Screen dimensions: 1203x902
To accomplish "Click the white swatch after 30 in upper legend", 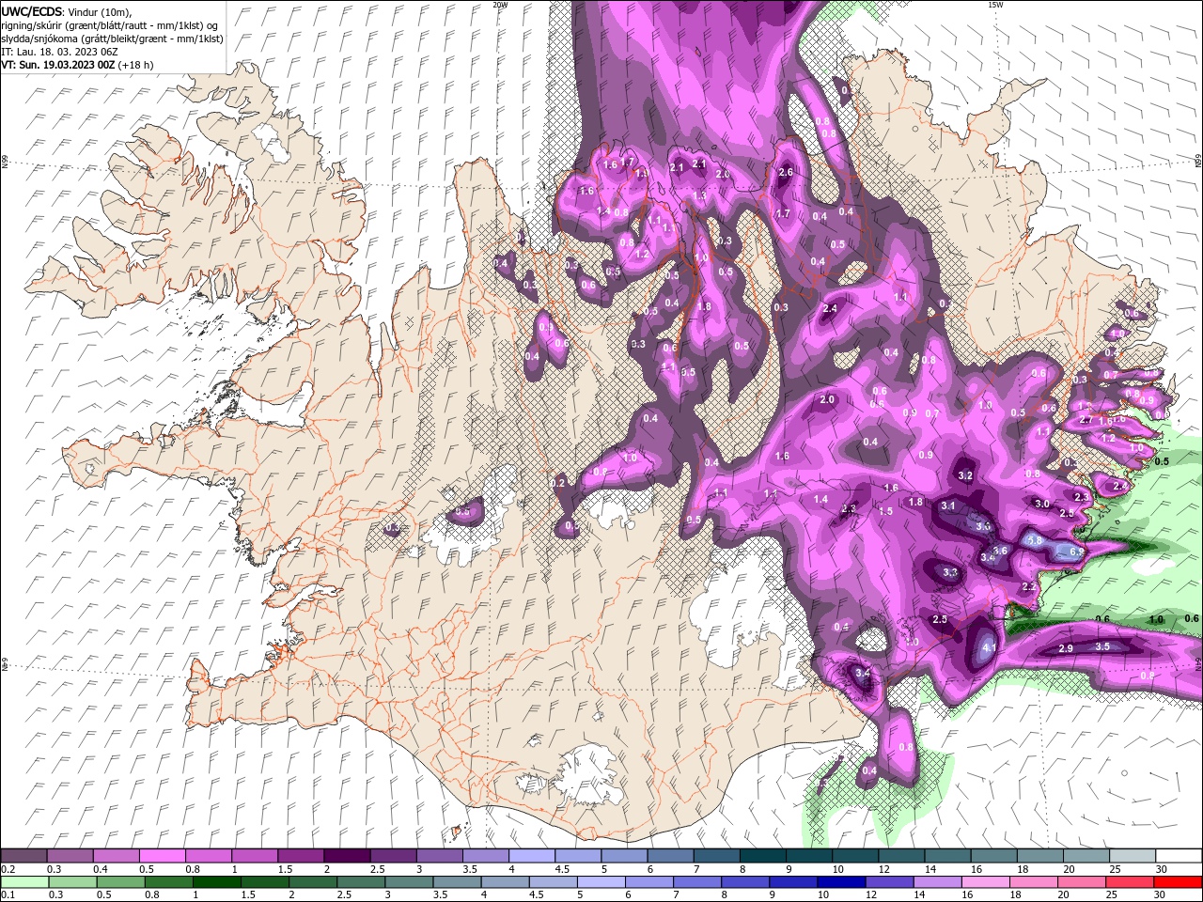I will click(1179, 856).
